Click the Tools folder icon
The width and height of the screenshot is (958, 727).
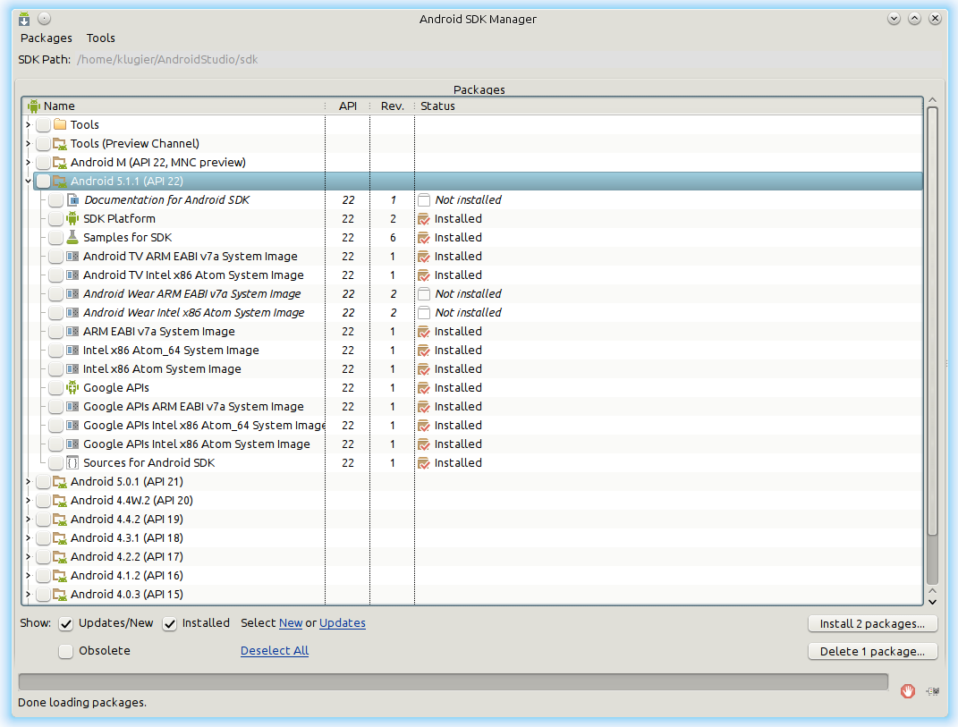[x=60, y=125]
